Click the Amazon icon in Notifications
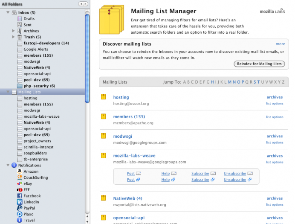The width and height of the screenshot is (295, 224). [20, 171]
